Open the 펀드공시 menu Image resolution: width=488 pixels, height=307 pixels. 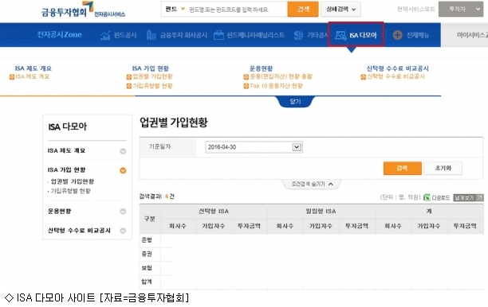click(125, 35)
